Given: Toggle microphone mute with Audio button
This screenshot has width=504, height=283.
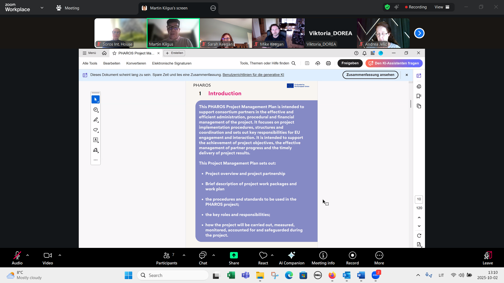Looking at the screenshot, I should coord(17,258).
